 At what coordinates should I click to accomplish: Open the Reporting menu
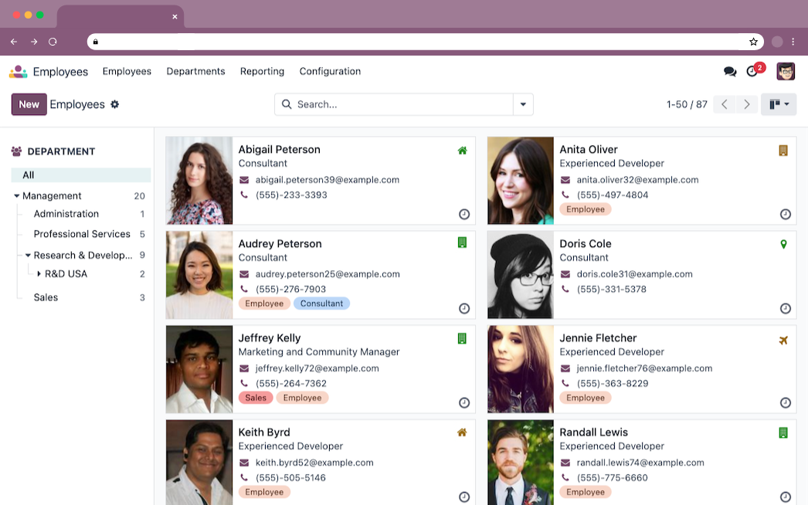click(262, 72)
